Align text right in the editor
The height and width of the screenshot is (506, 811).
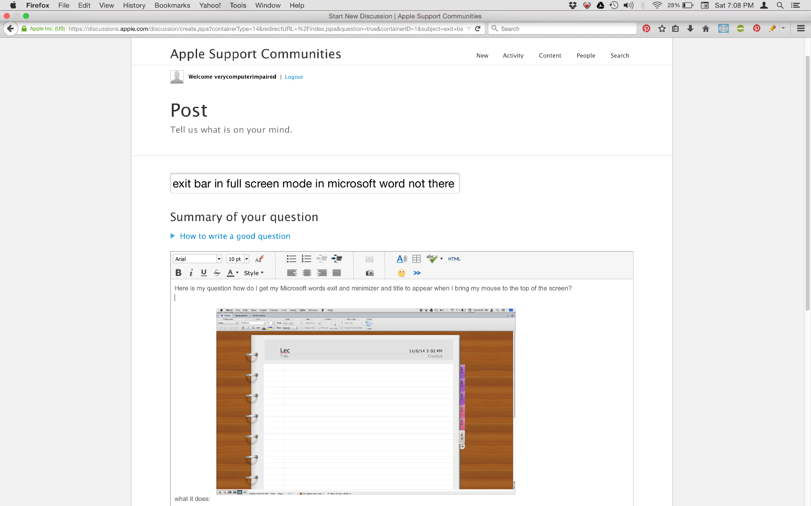click(x=322, y=273)
